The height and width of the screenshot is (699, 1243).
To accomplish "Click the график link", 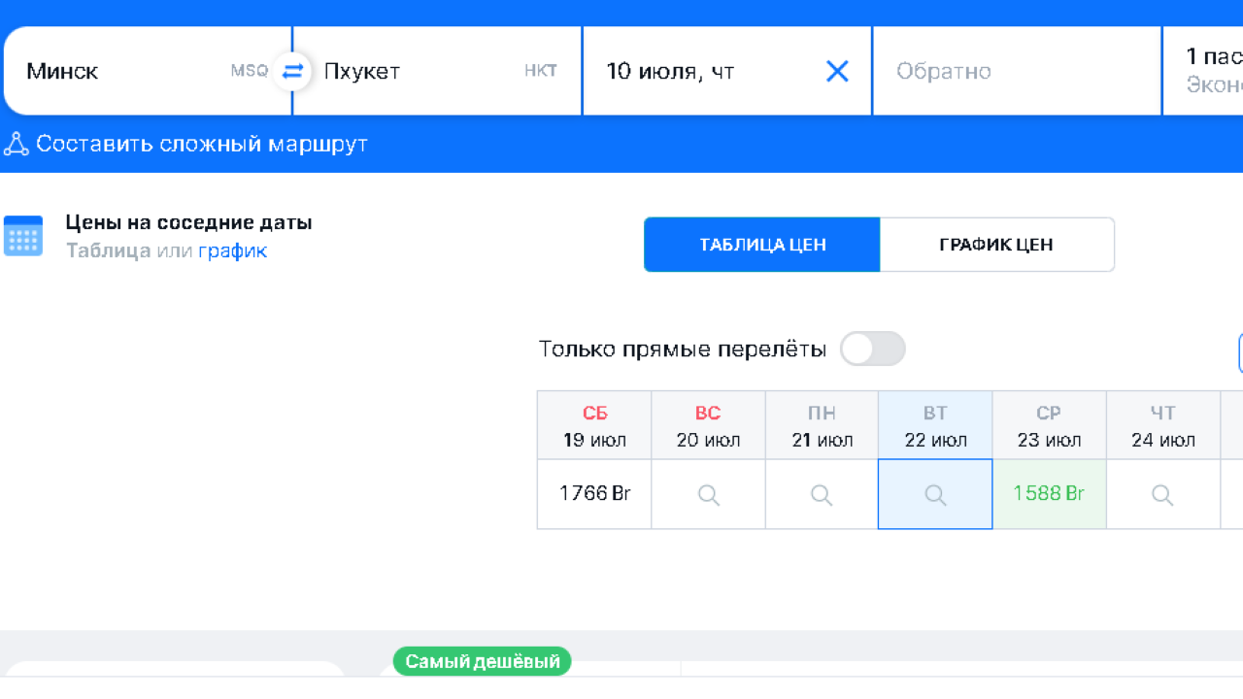I will tap(232, 251).
